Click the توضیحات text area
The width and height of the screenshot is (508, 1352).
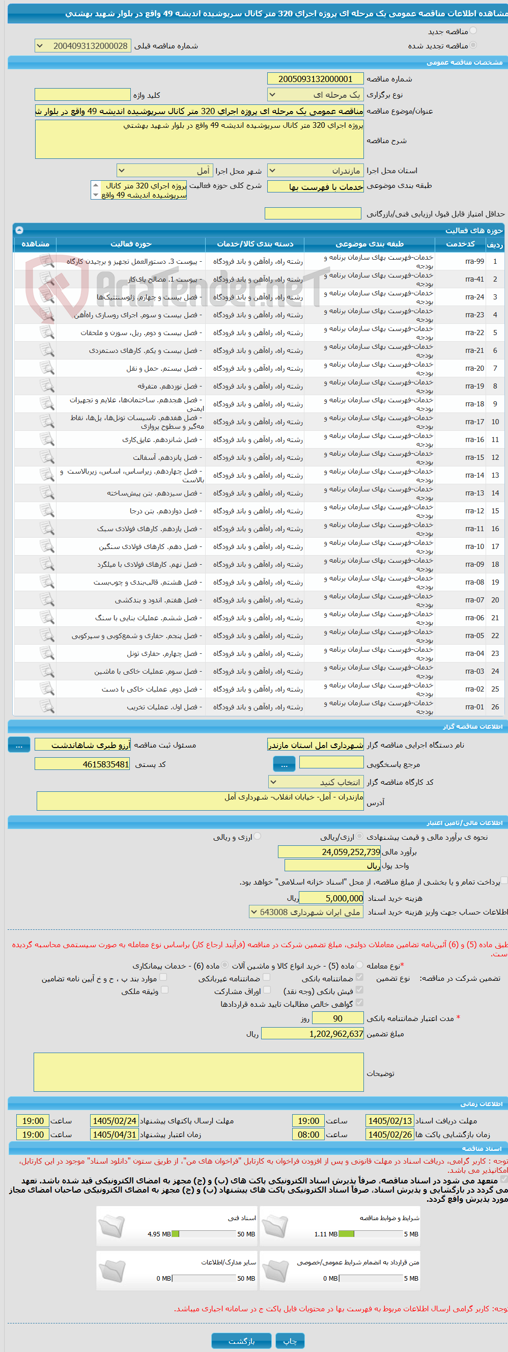[x=199, y=1073]
